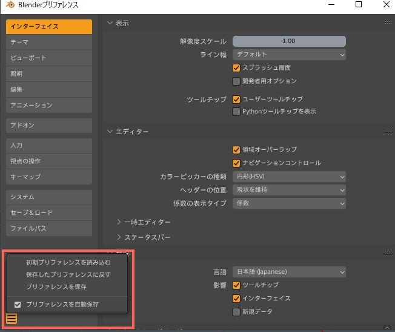Image resolution: width=395 pixels, height=332 pixels.
Task: Maximize the Blender preferences window
Action: pyautogui.click(x=359, y=4)
